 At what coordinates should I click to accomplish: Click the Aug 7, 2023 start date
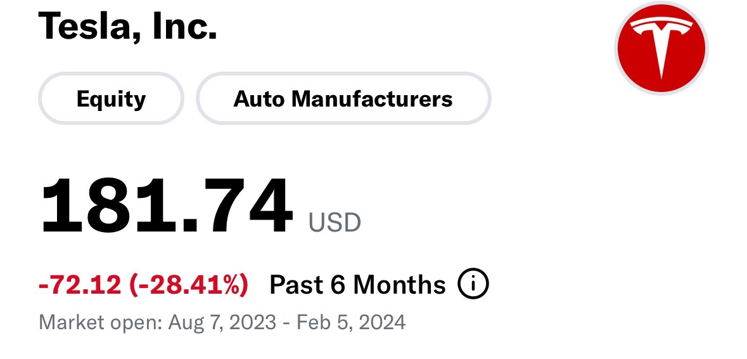pyautogui.click(x=222, y=322)
